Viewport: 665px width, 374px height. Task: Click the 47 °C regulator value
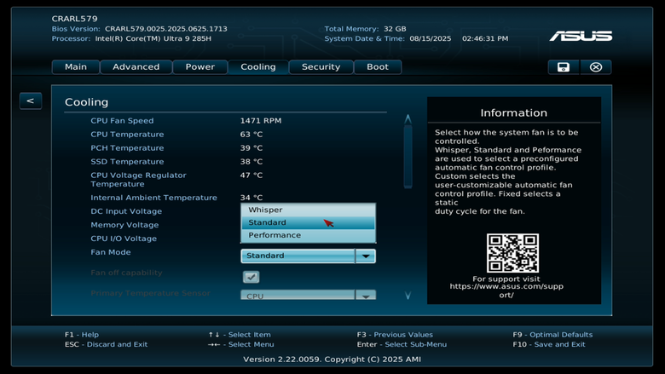point(252,175)
